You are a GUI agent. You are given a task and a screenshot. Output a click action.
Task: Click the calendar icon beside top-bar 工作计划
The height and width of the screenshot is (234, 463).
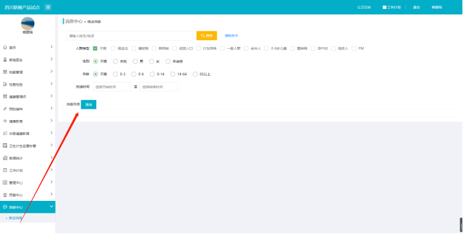click(384, 7)
